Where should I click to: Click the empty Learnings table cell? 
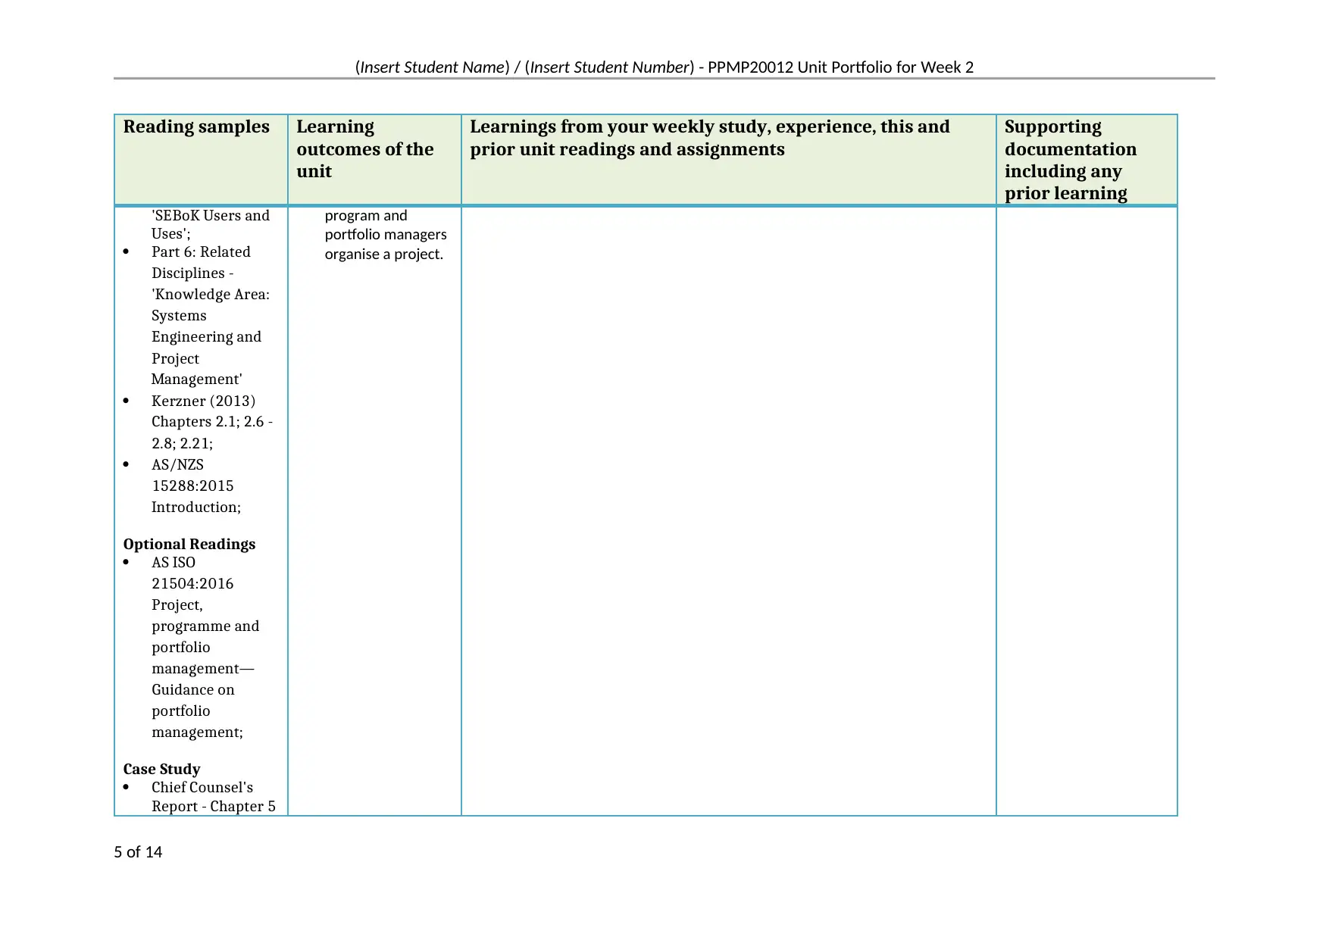pos(728,511)
